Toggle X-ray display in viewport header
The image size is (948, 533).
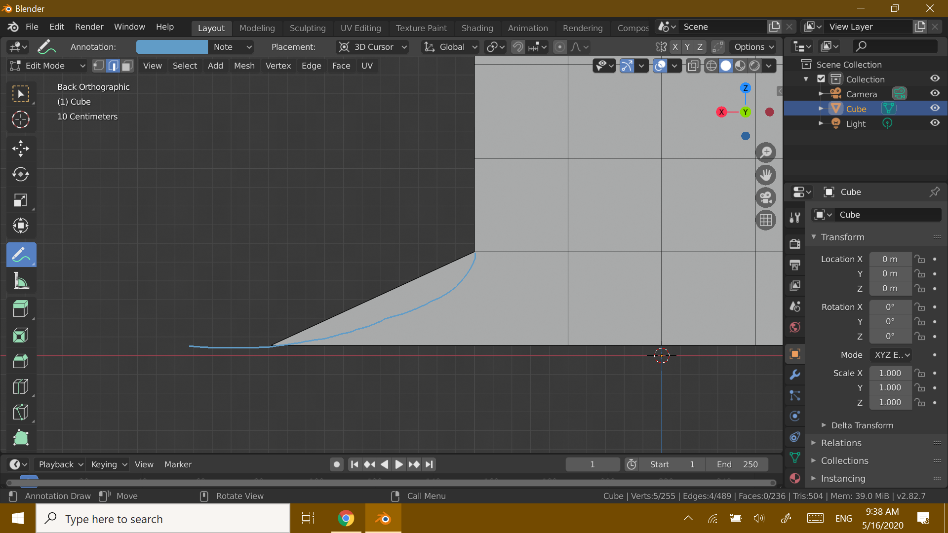click(x=693, y=66)
